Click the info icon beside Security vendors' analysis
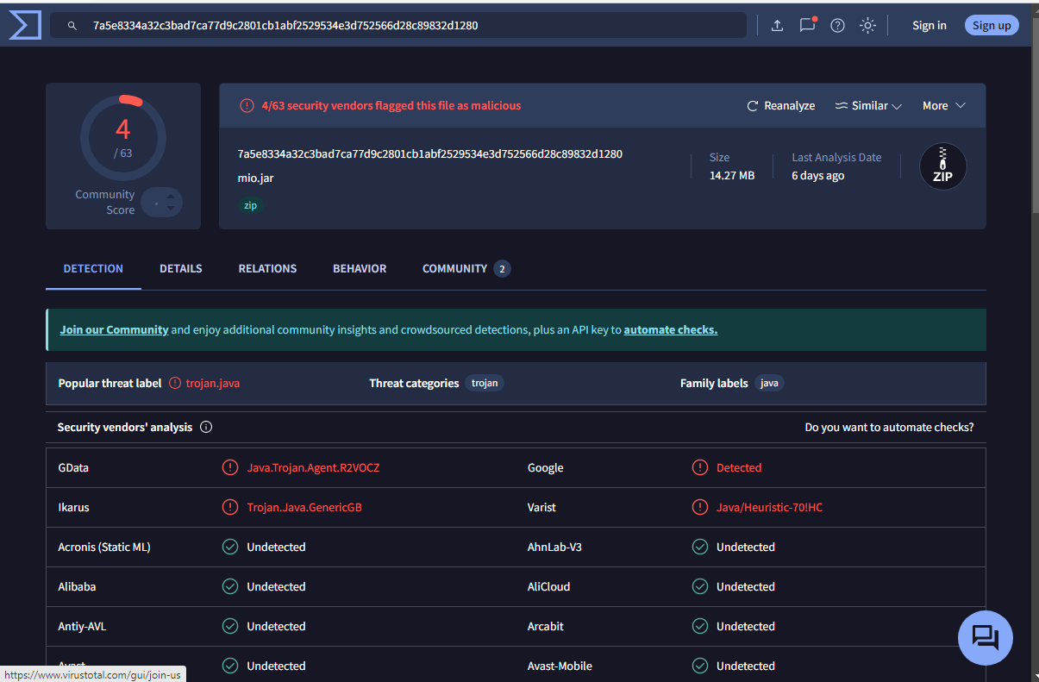The height and width of the screenshot is (682, 1039). click(x=206, y=427)
